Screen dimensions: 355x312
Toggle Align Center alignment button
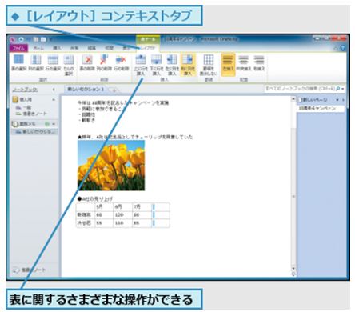[x=244, y=63]
